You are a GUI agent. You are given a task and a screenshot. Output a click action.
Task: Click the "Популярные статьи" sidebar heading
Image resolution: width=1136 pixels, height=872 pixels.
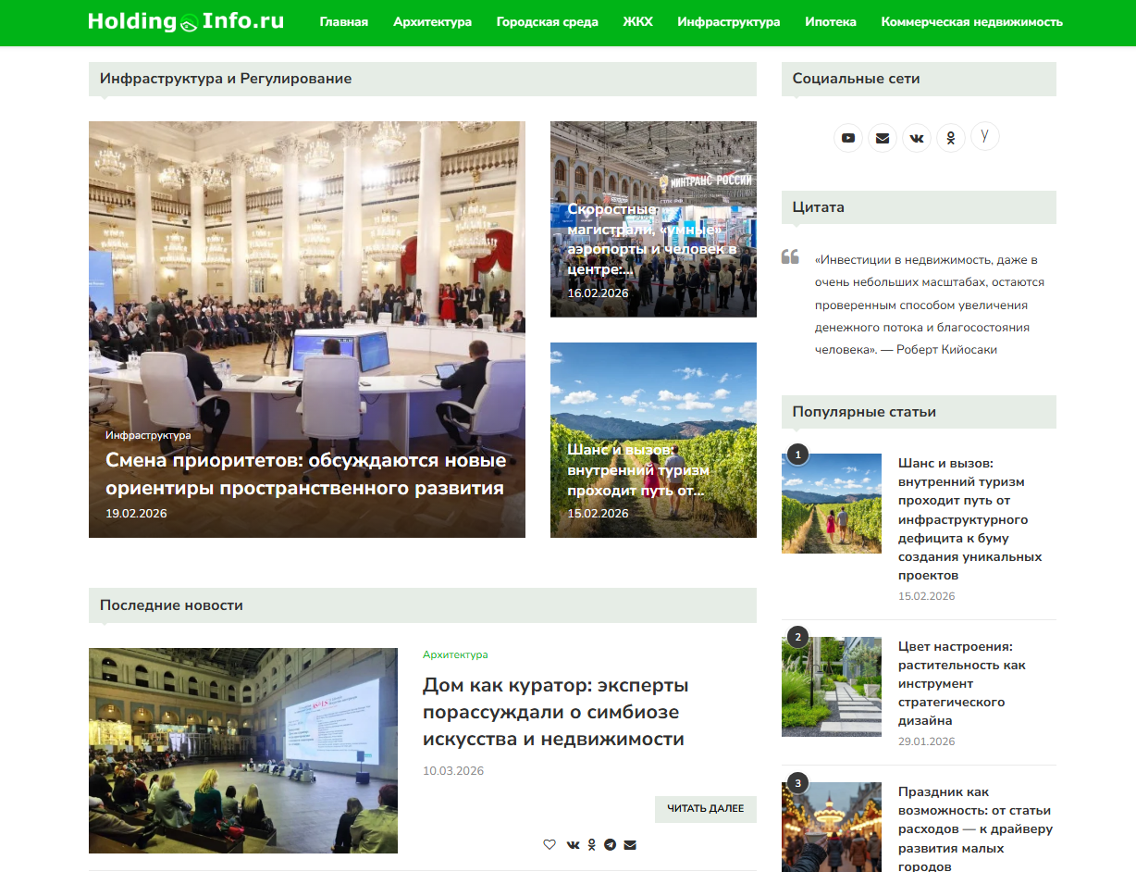pos(864,412)
